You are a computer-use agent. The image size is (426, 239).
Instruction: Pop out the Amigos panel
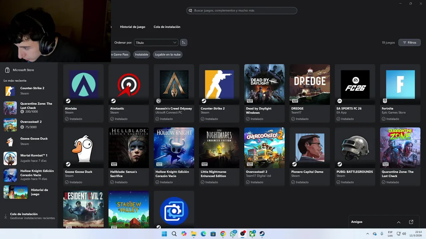pos(411,222)
